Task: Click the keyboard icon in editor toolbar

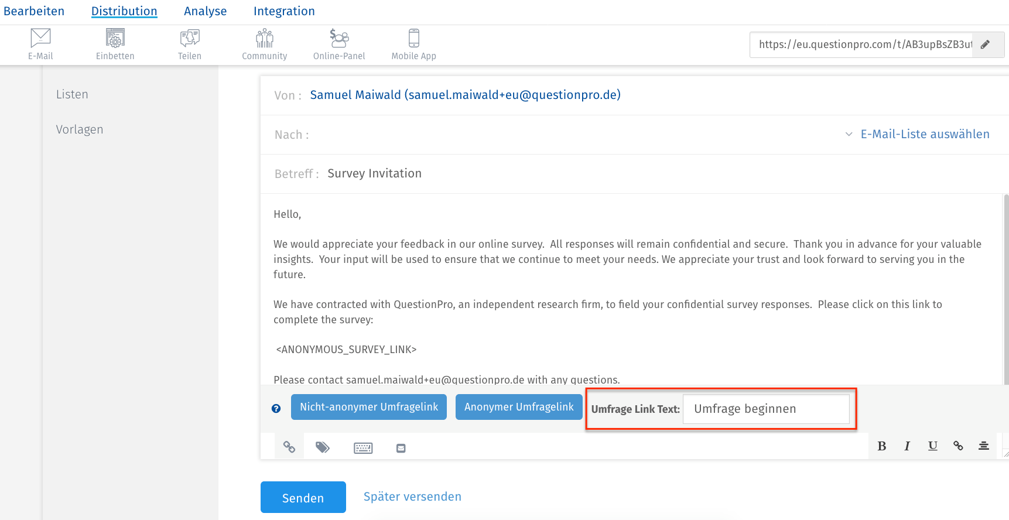Action: (363, 448)
